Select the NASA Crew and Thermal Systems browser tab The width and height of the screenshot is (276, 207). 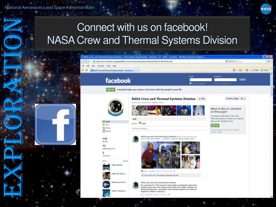tap(112, 70)
